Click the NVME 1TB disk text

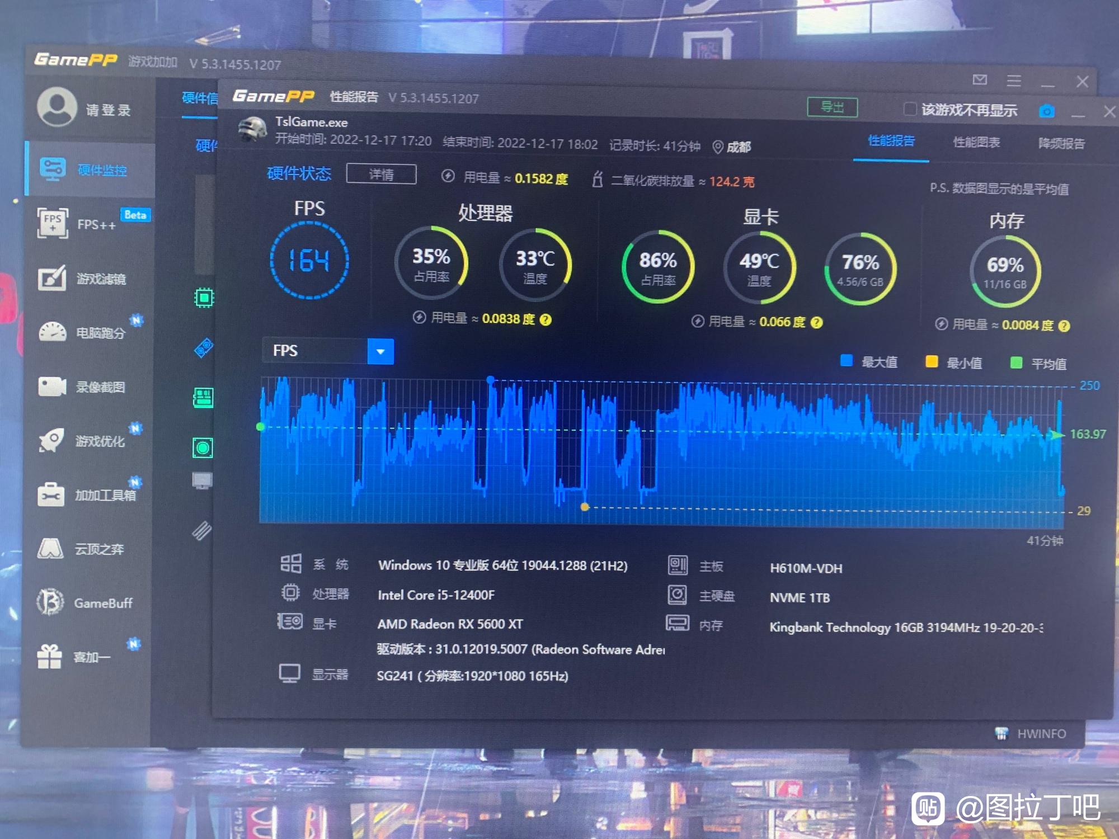point(800,598)
